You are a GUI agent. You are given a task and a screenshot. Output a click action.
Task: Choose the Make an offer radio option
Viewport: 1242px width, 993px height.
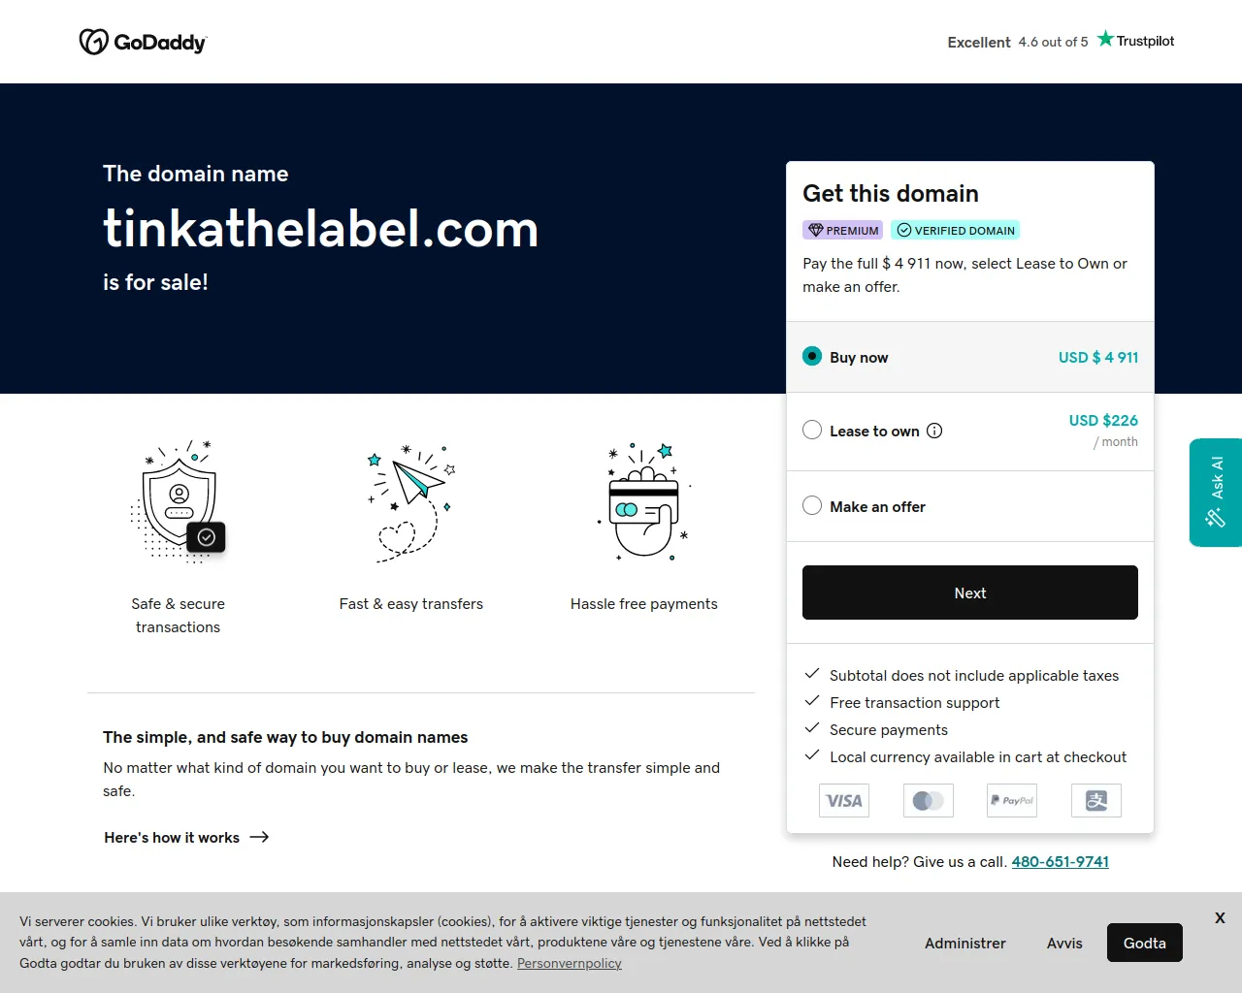pos(812,505)
